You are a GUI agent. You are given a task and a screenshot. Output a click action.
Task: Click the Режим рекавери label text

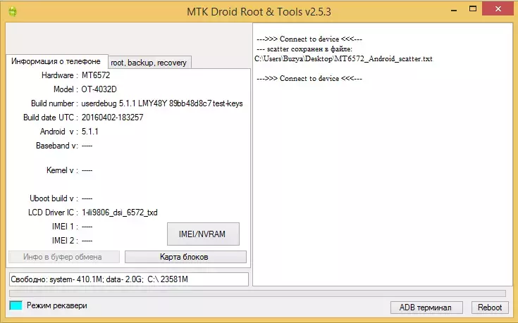(57, 305)
